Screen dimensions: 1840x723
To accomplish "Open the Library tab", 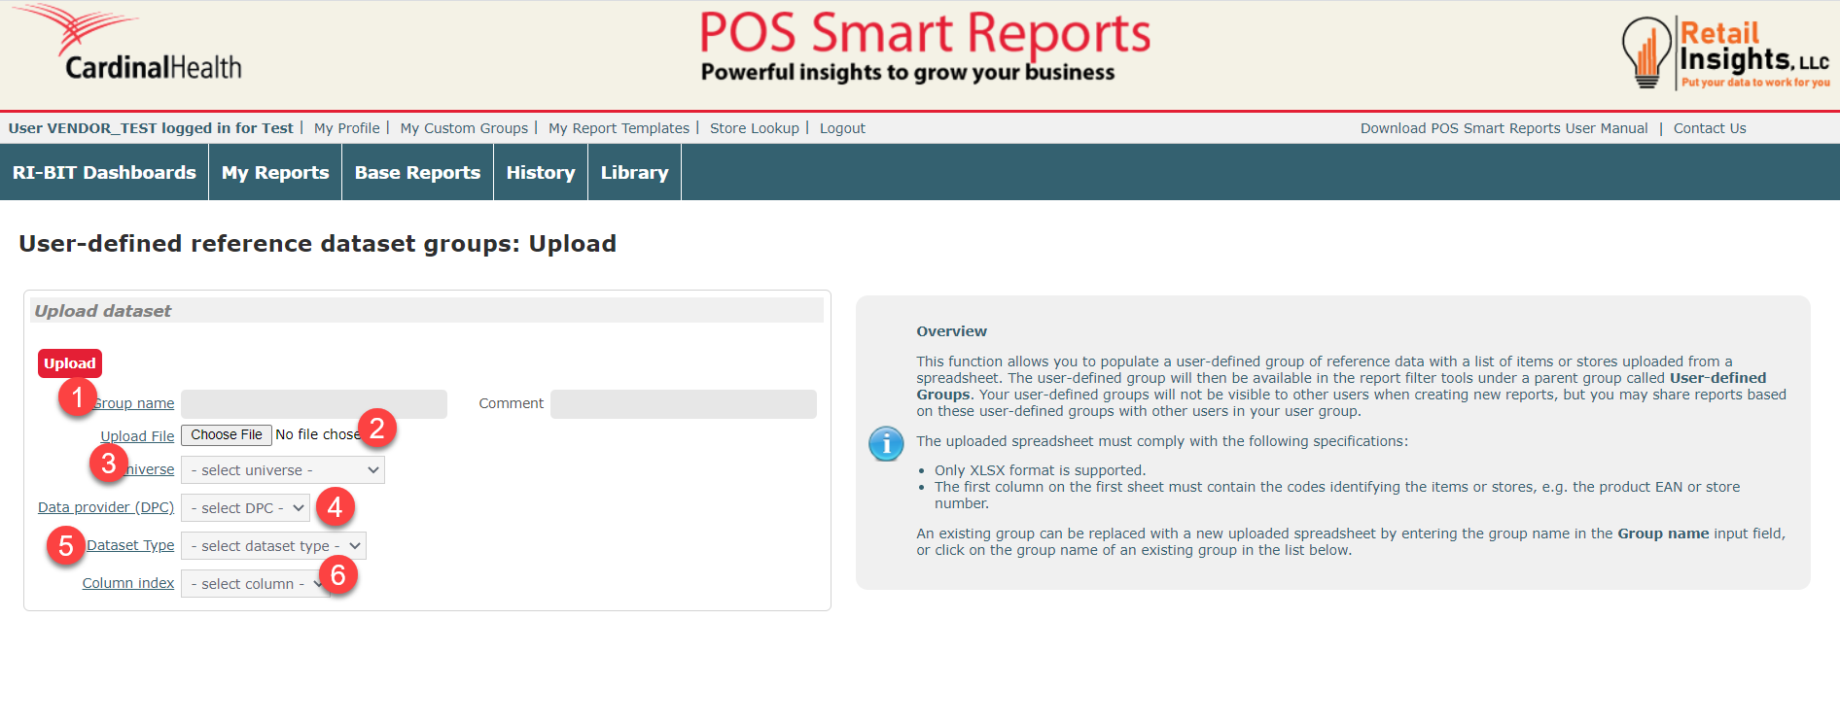I will click(x=634, y=173).
